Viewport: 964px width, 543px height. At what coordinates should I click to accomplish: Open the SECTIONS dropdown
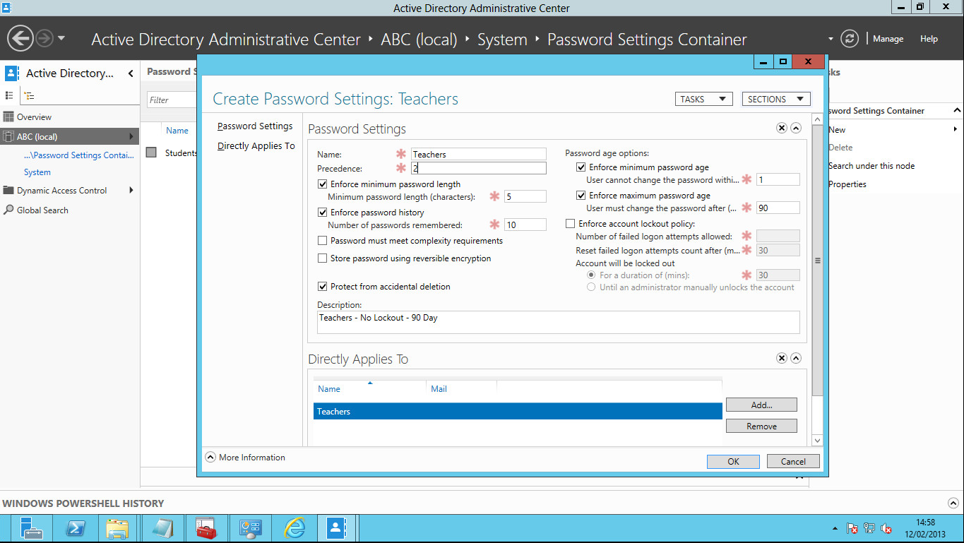776,100
